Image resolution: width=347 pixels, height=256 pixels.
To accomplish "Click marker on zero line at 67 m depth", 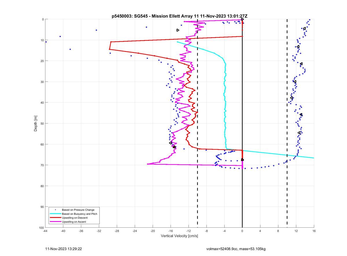I will [x=242, y=160].
